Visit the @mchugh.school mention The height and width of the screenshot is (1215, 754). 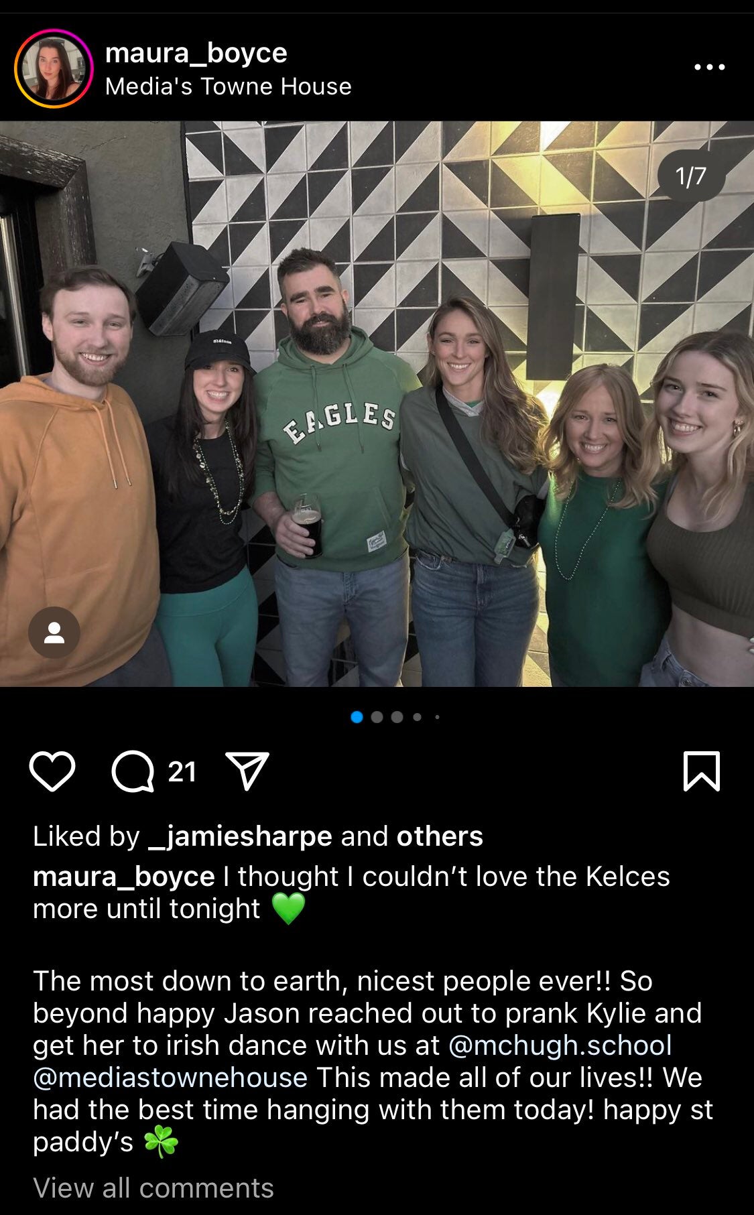(x=560, y=1045)
